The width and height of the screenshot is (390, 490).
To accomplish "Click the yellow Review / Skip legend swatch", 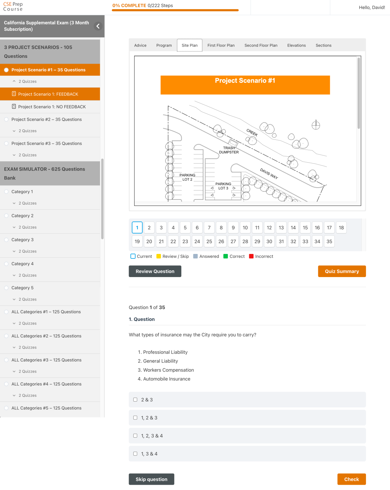I will click(x=158, y=256).
